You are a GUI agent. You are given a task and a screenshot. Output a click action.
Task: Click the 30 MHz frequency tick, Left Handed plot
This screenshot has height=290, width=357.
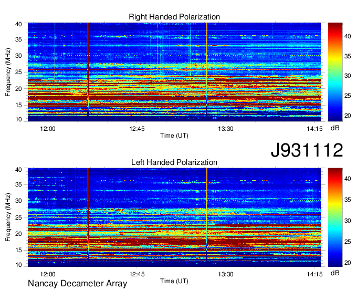(18, 201)
